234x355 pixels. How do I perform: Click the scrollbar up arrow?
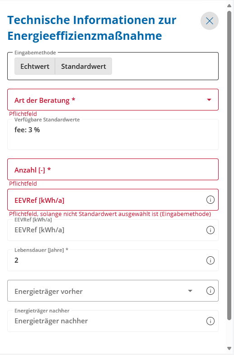pos(229,5)
